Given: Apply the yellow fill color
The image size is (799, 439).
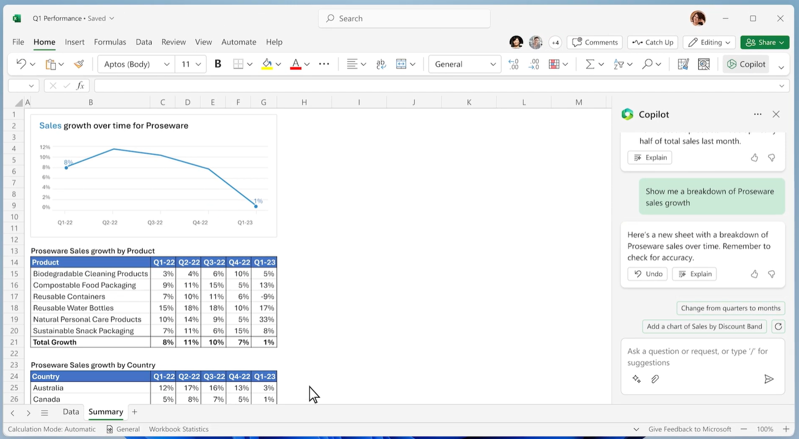Looking at the screenshot, I should point(267,64).
